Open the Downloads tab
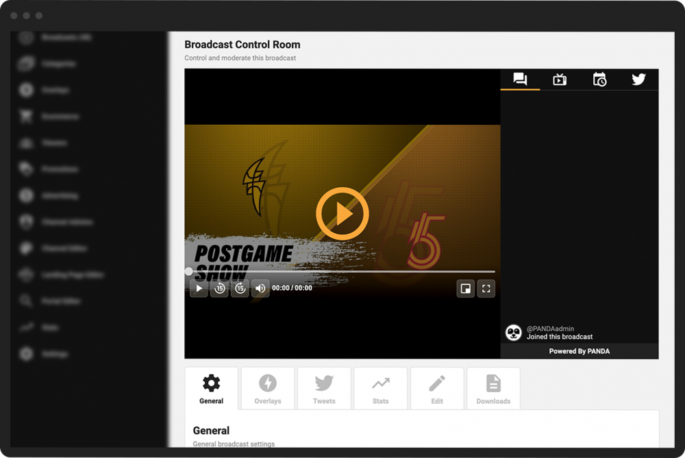Viewport: 685px width, 458px height. click(x=493, y=388)
